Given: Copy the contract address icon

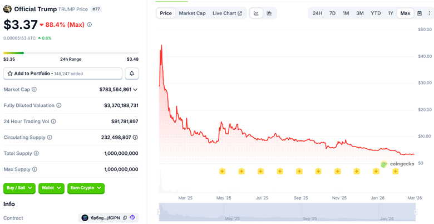Looking at the screenshot, I should [x=125, y=218].
